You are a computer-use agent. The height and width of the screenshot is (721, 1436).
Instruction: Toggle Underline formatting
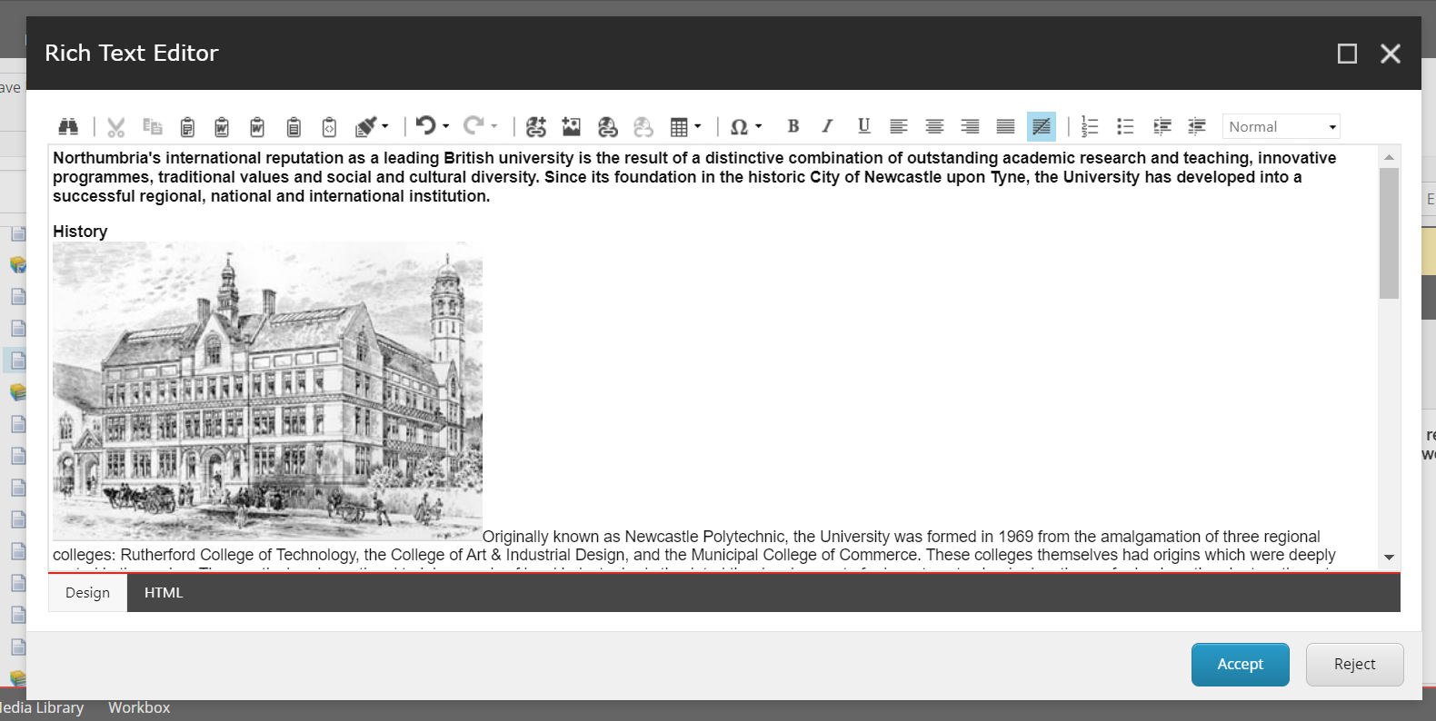coord(863,126)
